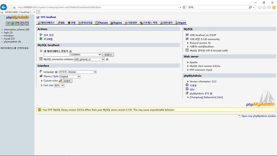Select the mysql (23) database

pyautogui.click(x=9, y=39)
